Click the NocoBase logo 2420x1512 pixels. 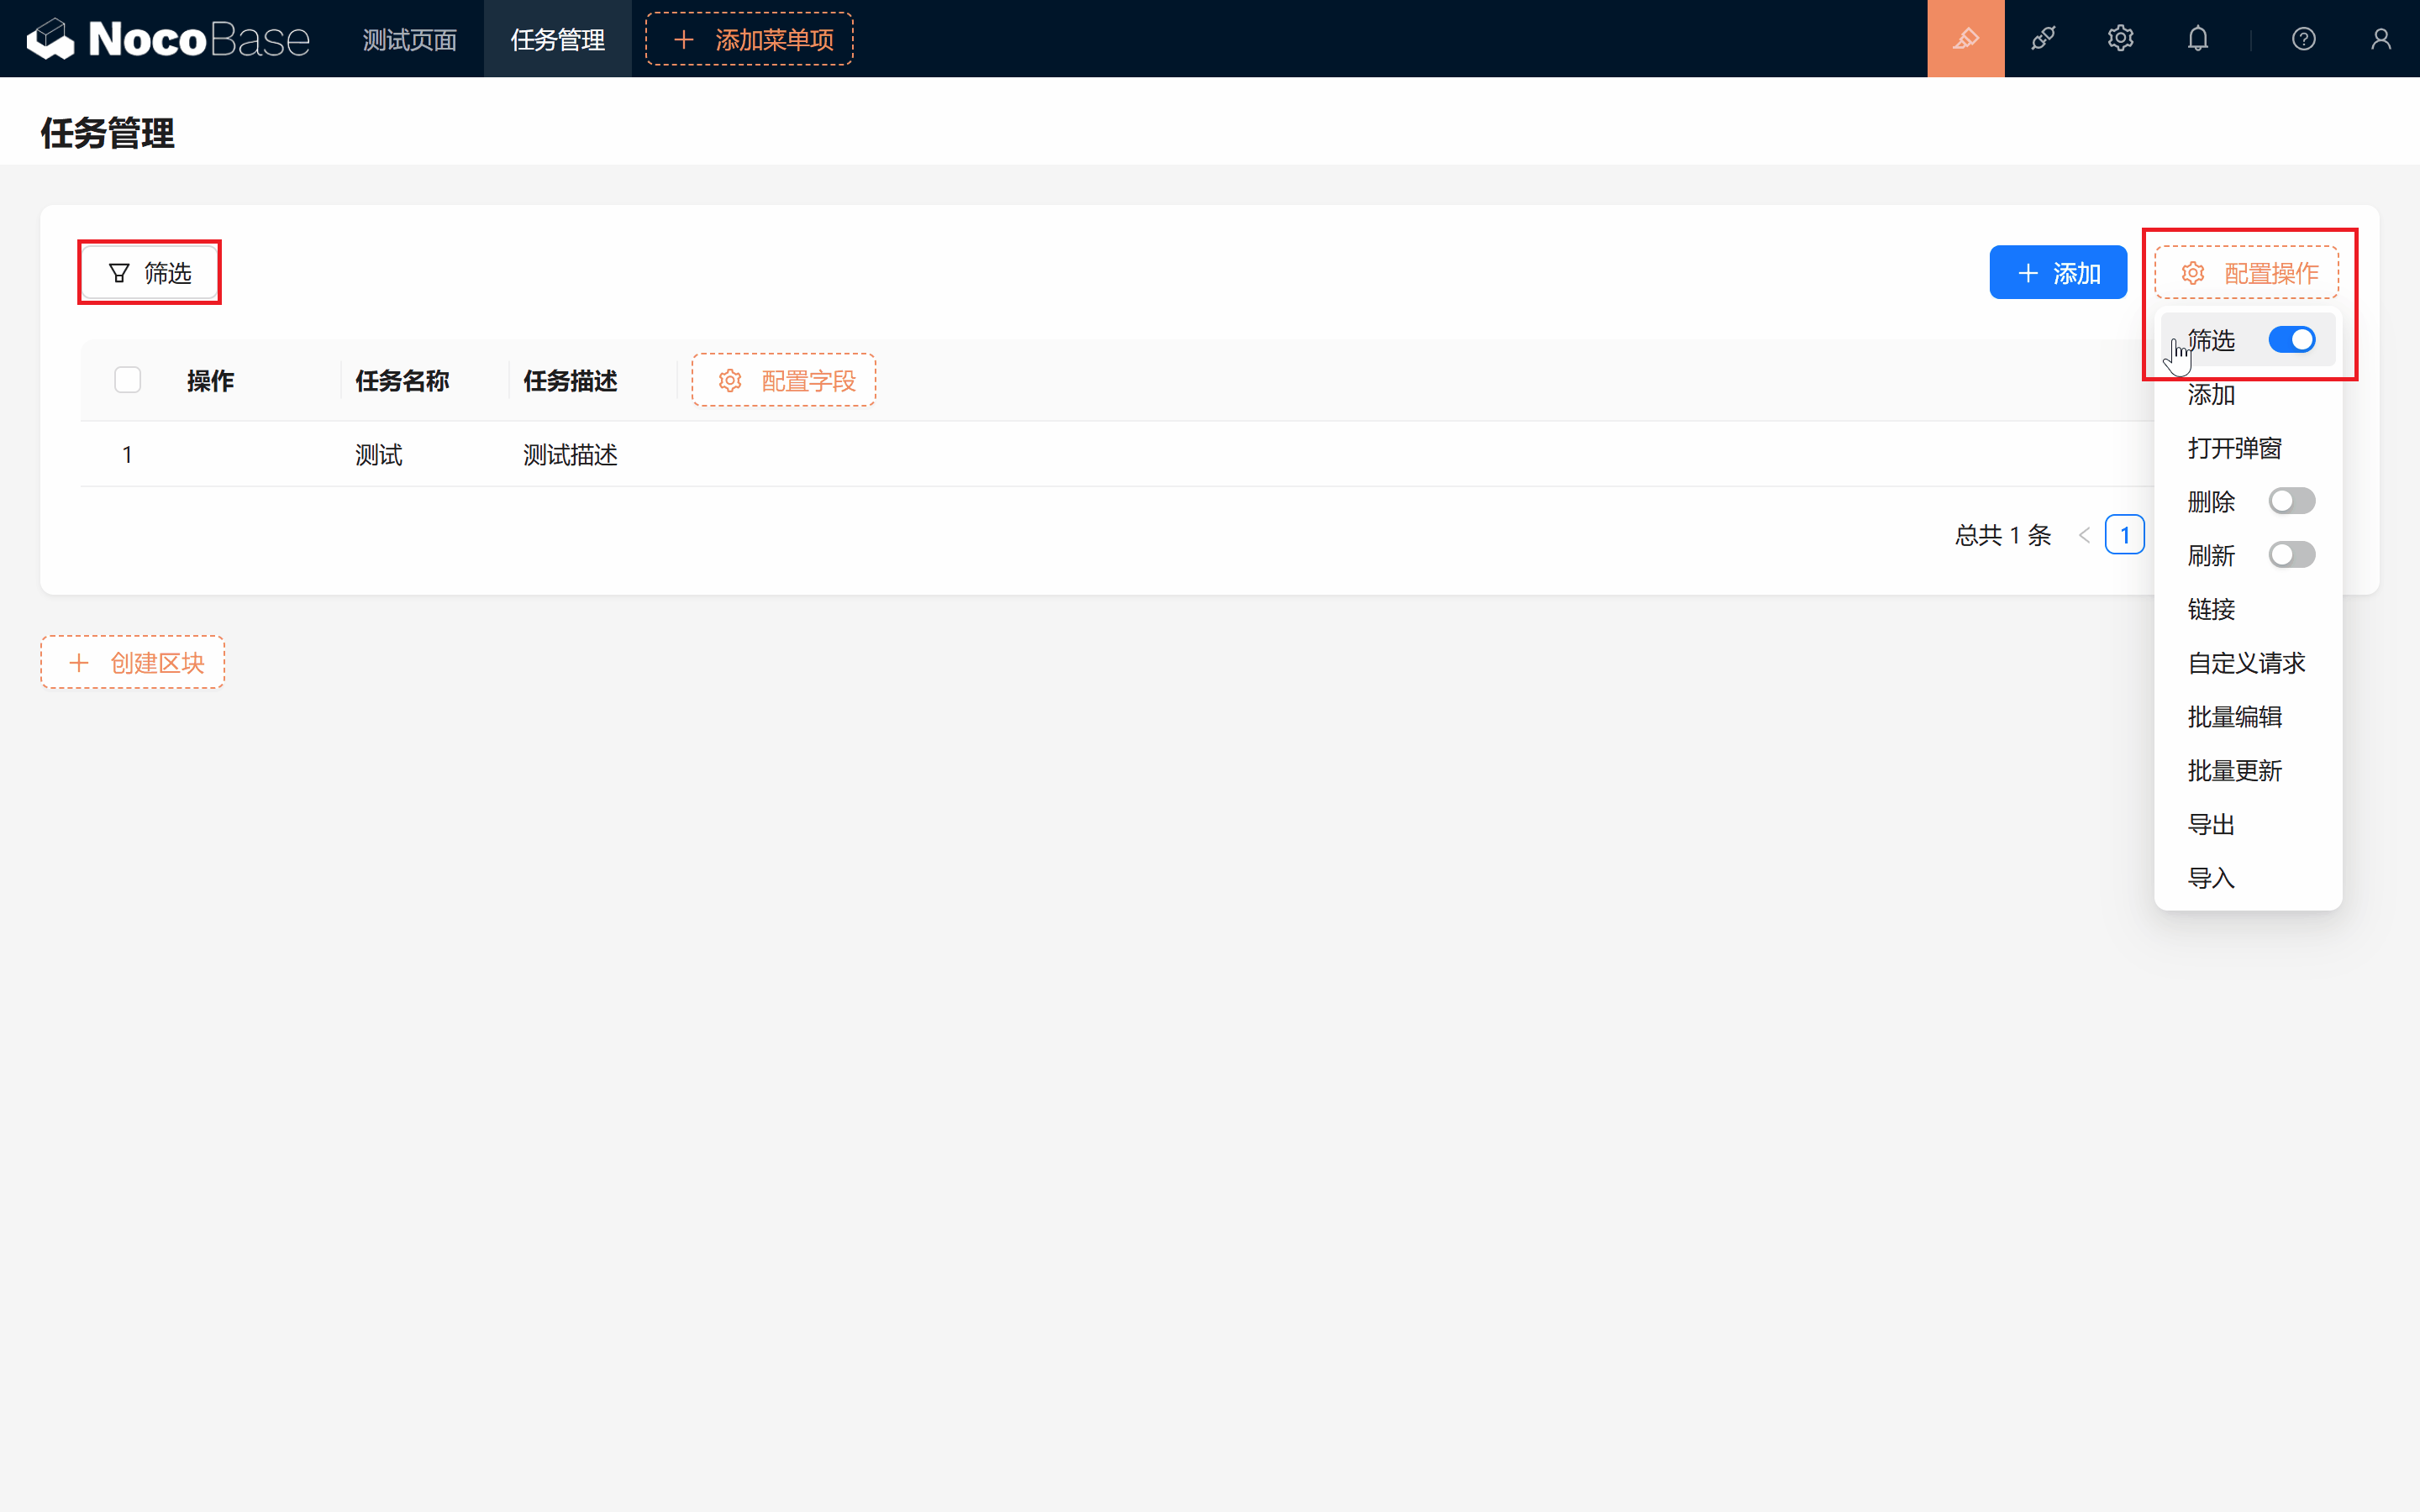click(x=168, y=39)
